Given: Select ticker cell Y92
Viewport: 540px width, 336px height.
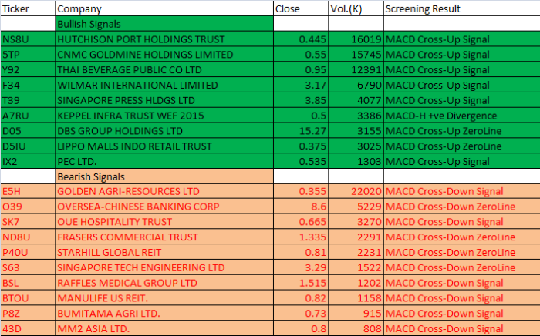Looking at the screenshot, I should click(x=28, y=70).
